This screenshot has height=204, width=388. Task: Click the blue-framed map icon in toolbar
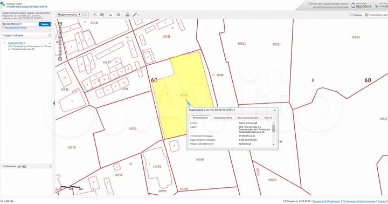(102, 15)
